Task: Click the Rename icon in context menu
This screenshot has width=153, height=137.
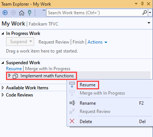Action: pos(72,103)
